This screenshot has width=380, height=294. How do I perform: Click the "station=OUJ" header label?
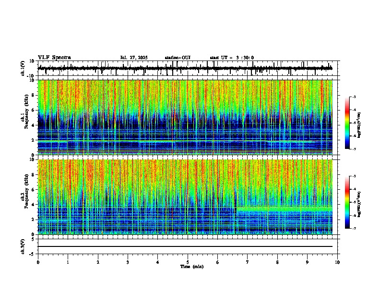[x=178, y=58]
